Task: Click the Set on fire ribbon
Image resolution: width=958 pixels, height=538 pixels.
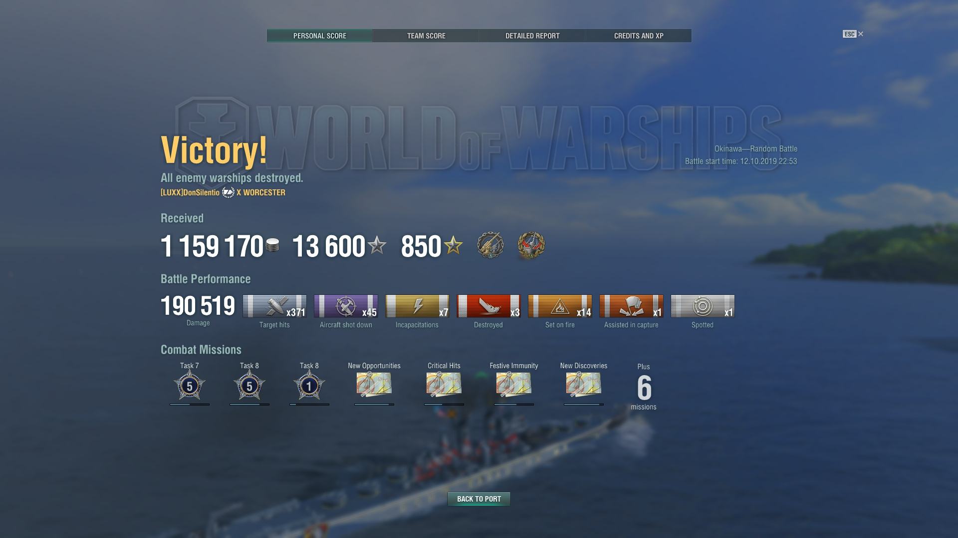Action: [560, 306]
